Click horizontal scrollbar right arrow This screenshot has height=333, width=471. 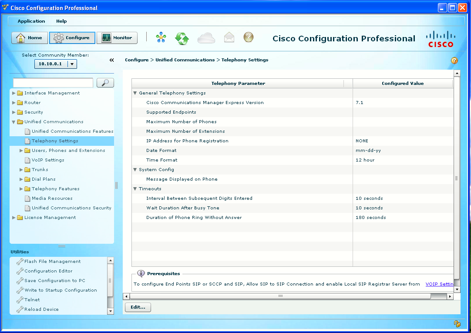[450, 296]
